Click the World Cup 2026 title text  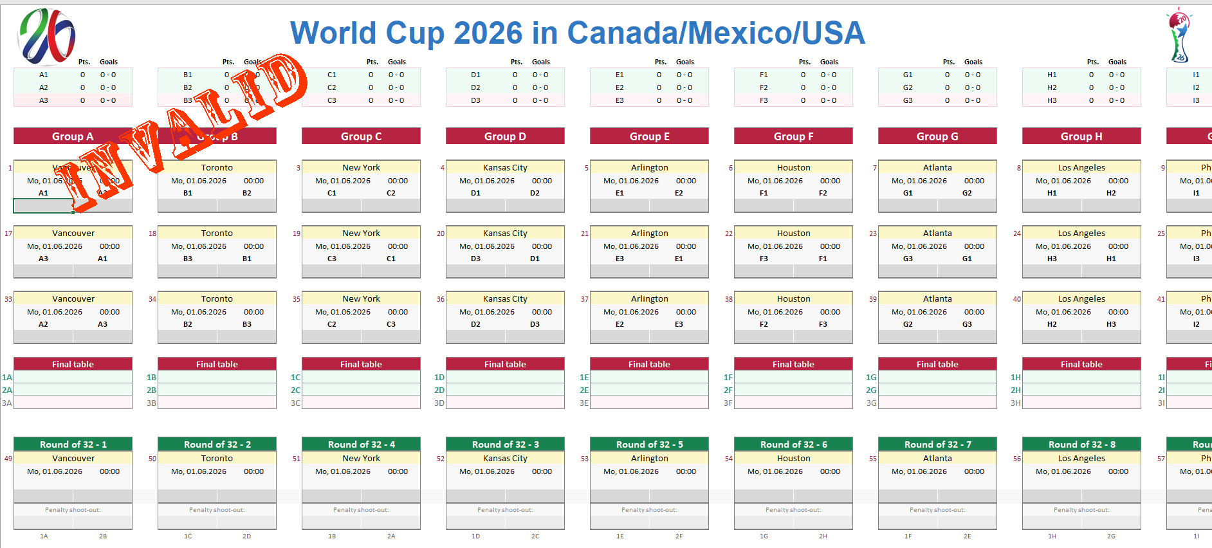(577, 33)
